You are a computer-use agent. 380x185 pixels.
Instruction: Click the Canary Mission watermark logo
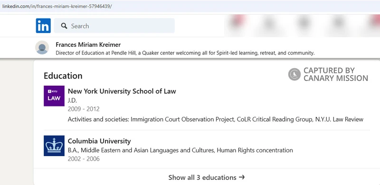[x=294, y=74]
